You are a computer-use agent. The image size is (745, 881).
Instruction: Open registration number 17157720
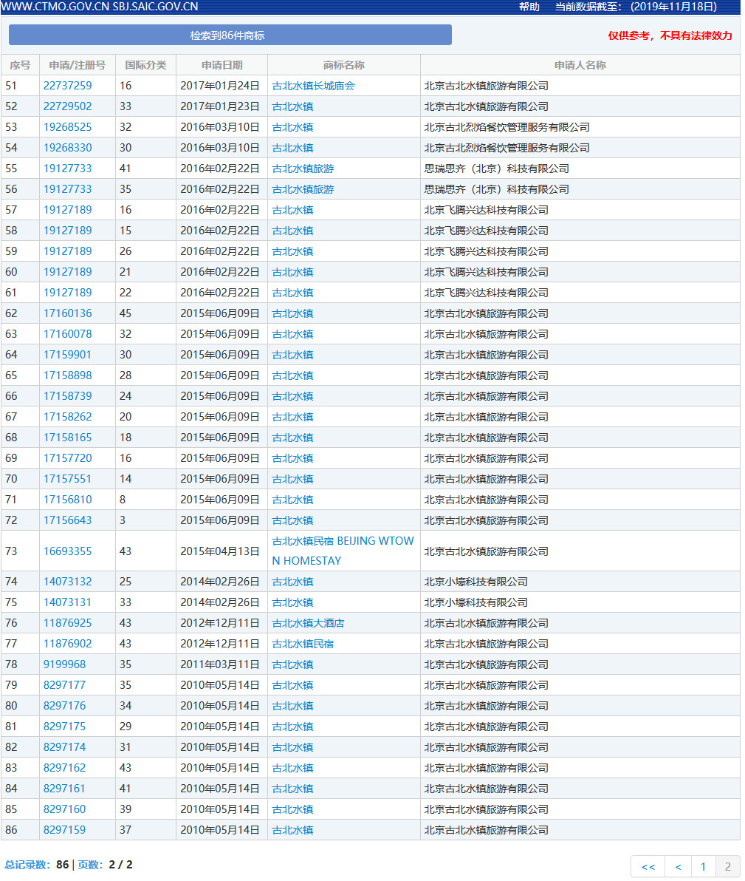click(67, 458)
